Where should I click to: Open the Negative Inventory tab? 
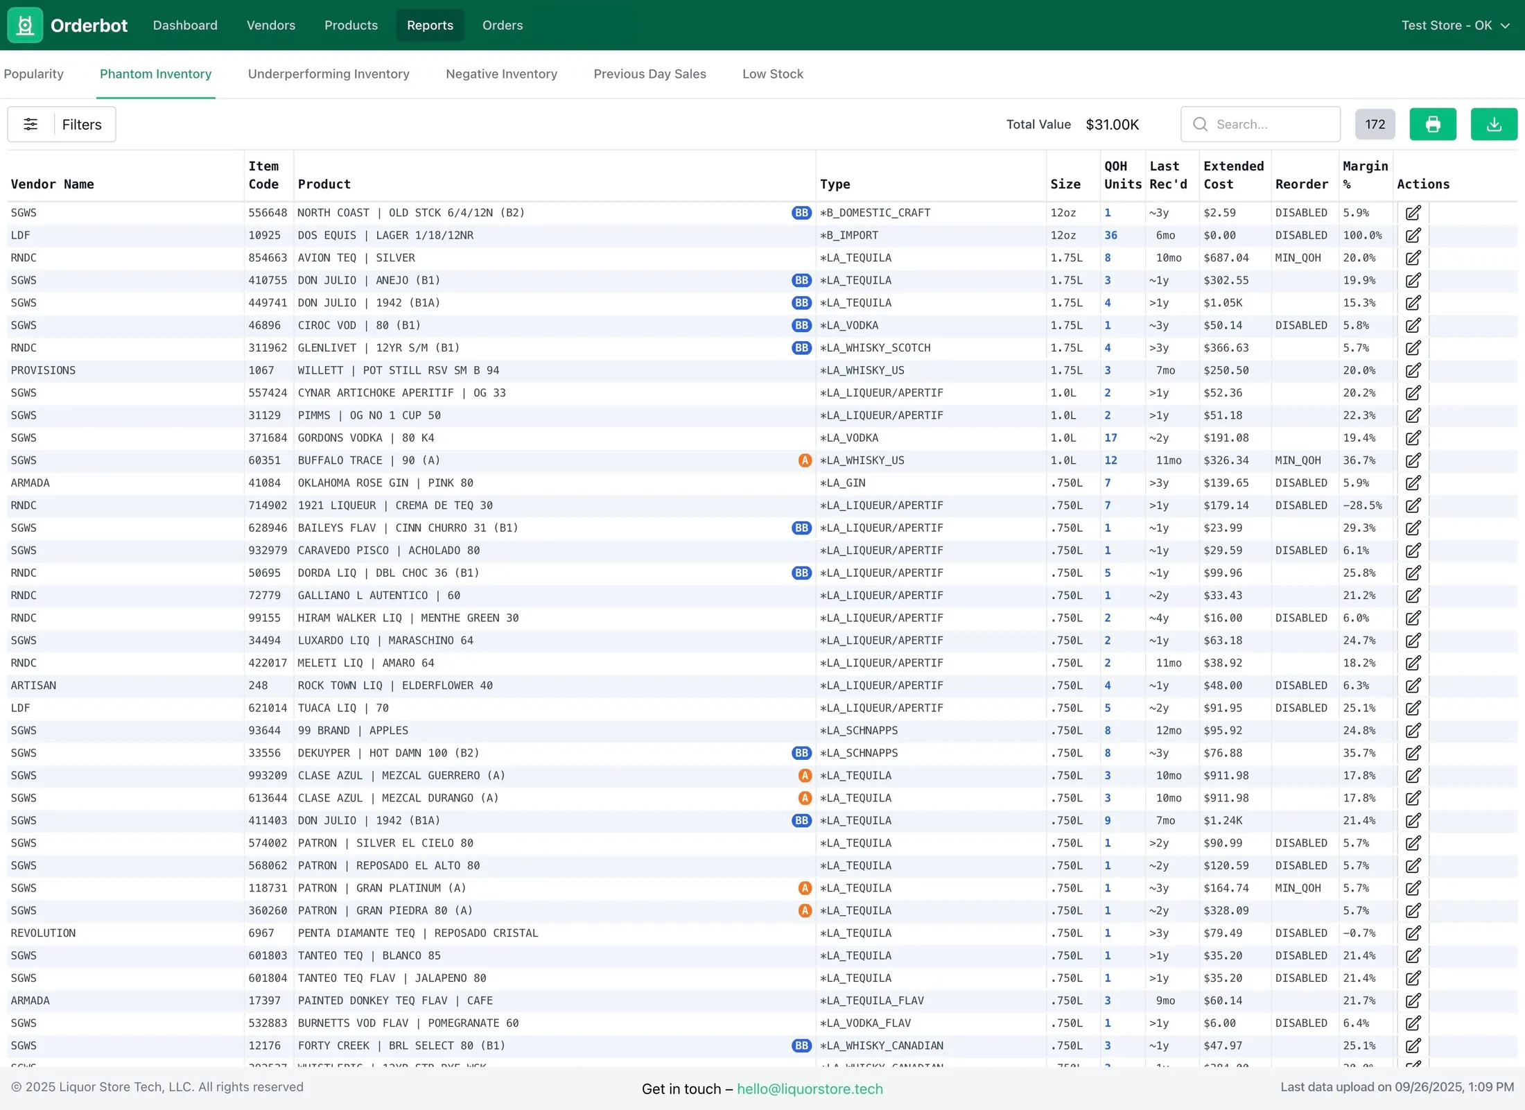coord(501,73)
